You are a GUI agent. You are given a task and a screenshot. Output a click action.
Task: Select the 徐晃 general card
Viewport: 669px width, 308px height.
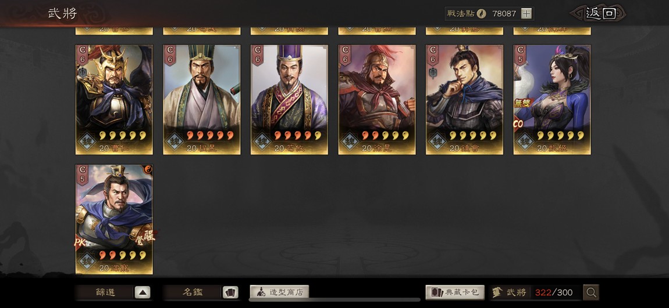pos(377,100)
